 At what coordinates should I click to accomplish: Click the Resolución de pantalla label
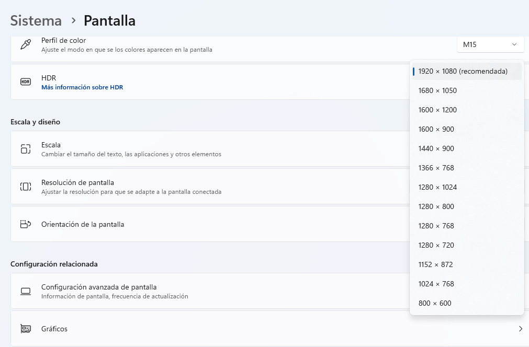77,182
